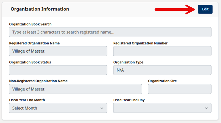Focus the Organization Book Search field
221x123 pixels.
tap(110, 32)
